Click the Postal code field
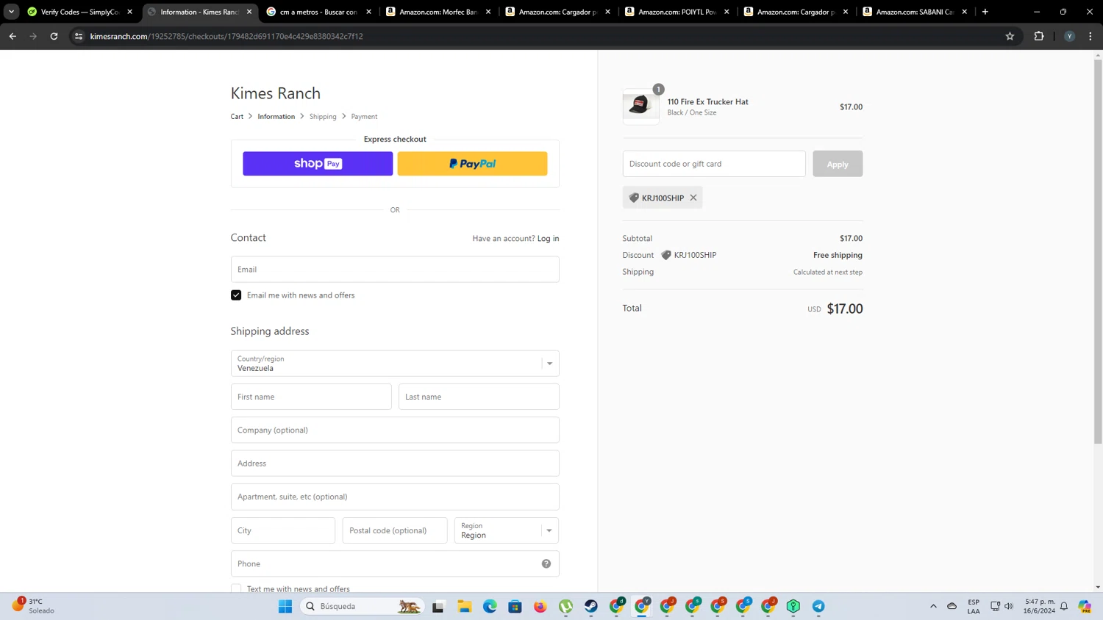The width and height of the screenshot is (1103, 620). [x=395, y=530]
